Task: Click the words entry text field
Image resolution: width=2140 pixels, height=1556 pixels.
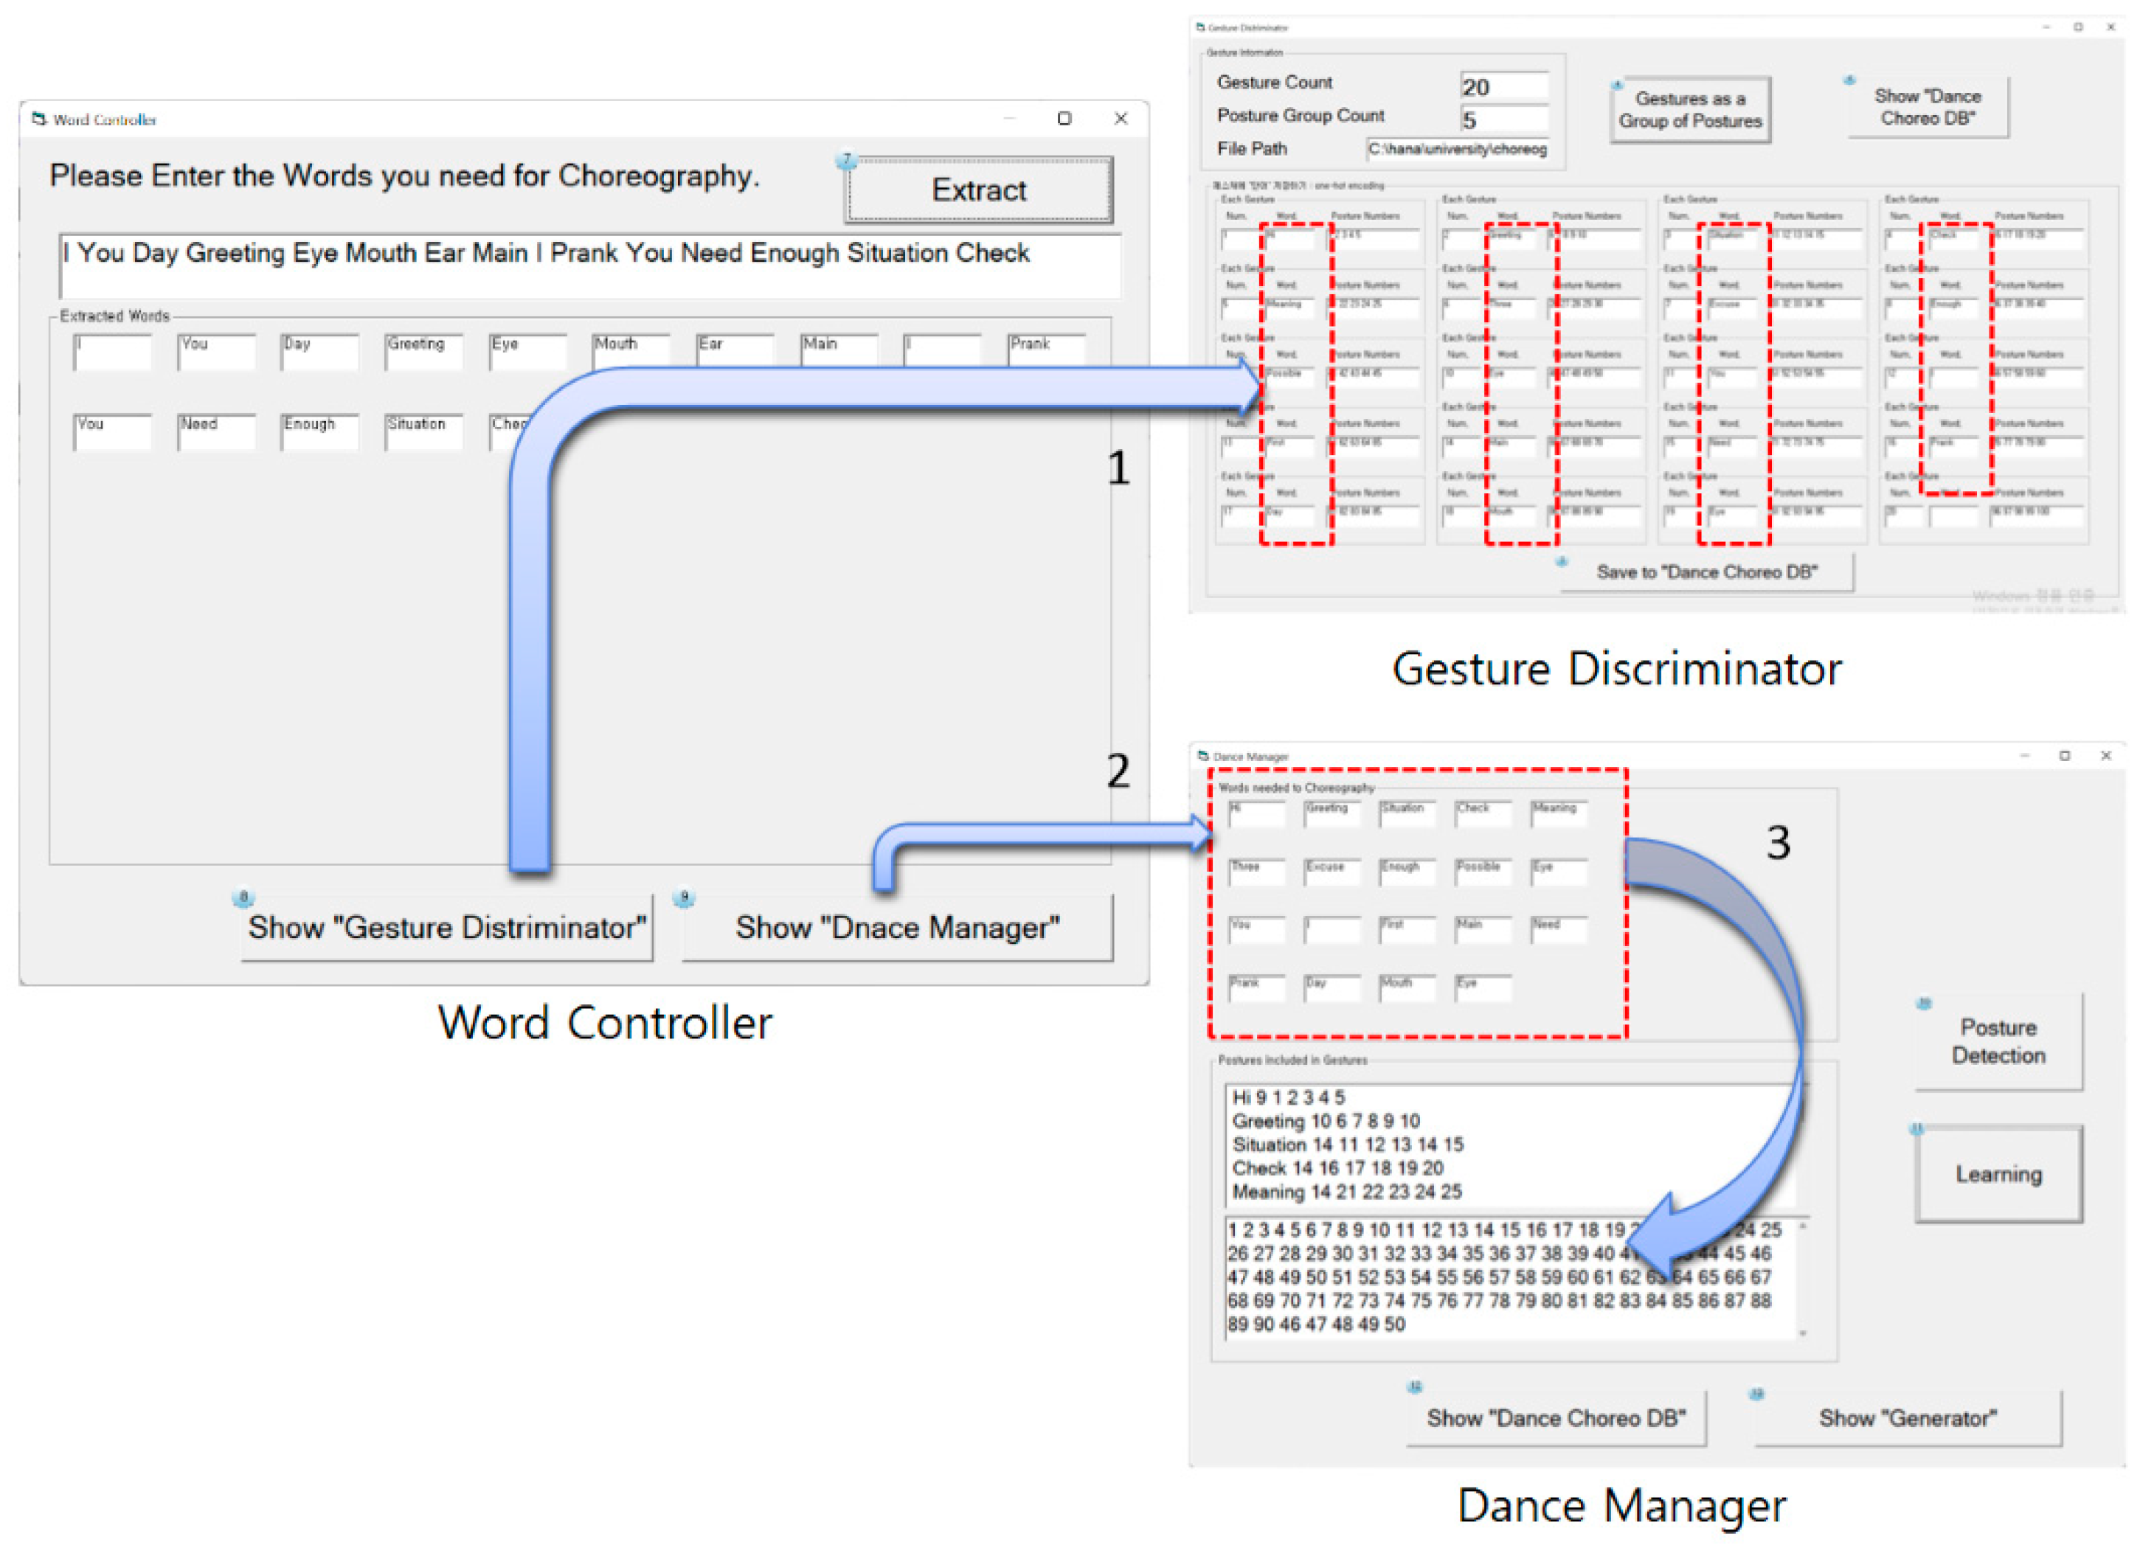Action: pyautogui.click(x=589, y=266)
